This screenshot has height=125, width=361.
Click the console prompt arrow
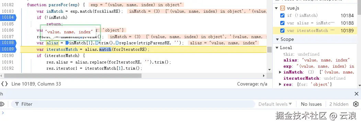click(3, 113)
